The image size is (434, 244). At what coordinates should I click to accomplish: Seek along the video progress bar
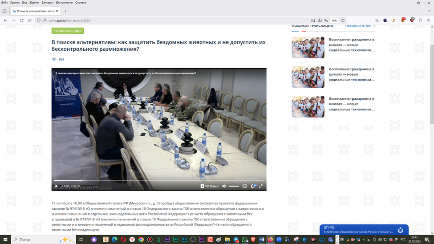point(159,181)
